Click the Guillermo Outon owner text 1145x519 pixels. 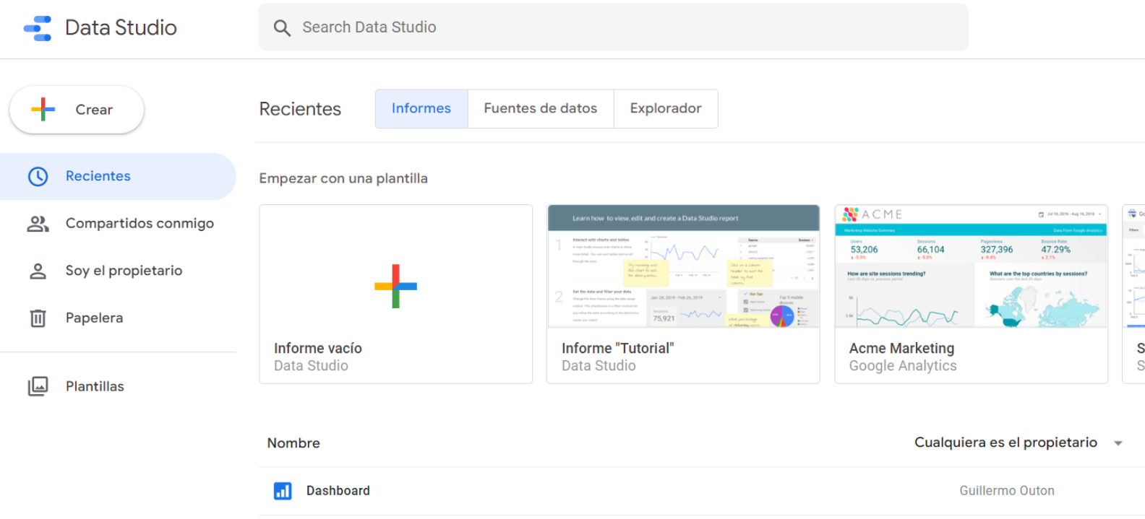click(x=1007, y=491)
